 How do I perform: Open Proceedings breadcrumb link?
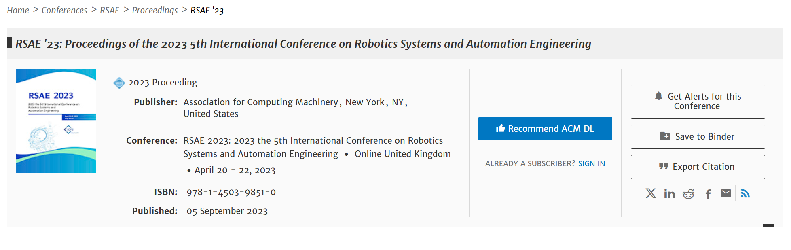[x=155, y=11]
